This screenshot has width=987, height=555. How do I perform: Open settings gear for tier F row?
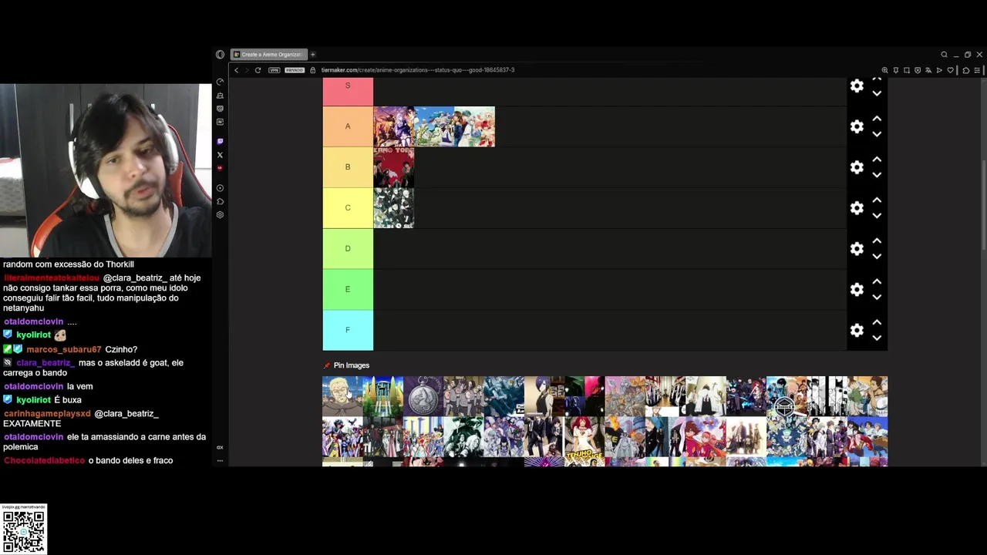(x=857, y=330)
